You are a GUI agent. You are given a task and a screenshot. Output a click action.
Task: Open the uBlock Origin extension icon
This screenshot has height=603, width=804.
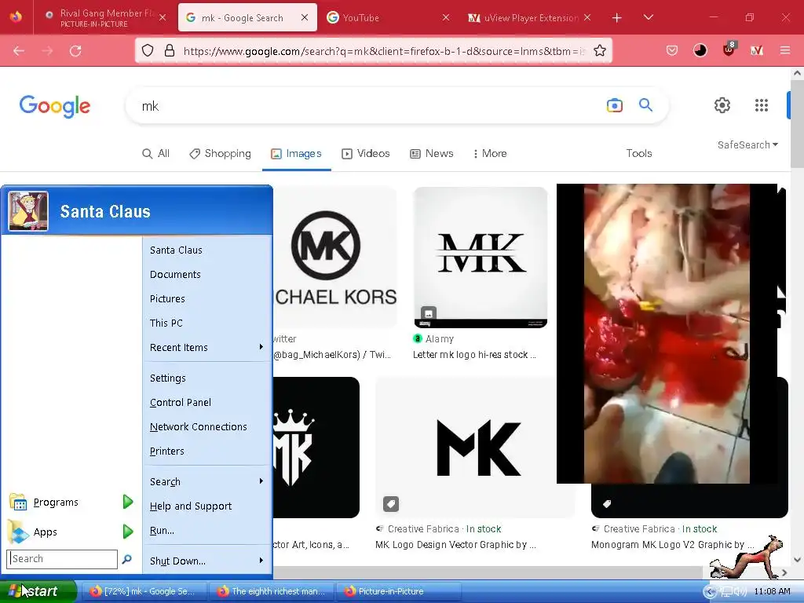tap(729, 49)
